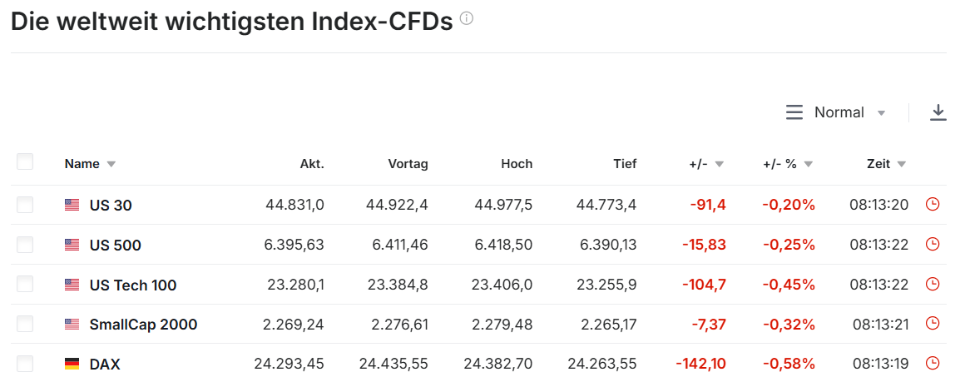This screenshot has height=382, width=970.
Task: Check the DAX row checkbox
Action: click(x=25, y=364)
